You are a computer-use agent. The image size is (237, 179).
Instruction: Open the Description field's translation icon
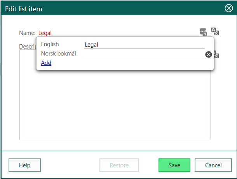(217, 55)
